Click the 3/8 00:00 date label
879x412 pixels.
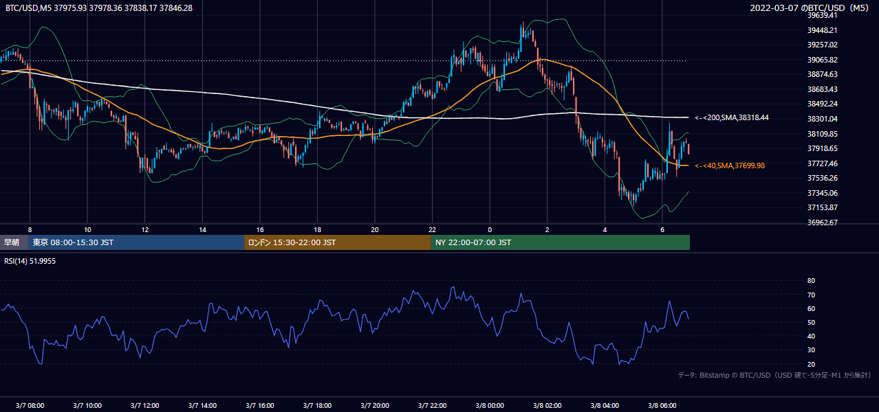(x=490, y=406)
